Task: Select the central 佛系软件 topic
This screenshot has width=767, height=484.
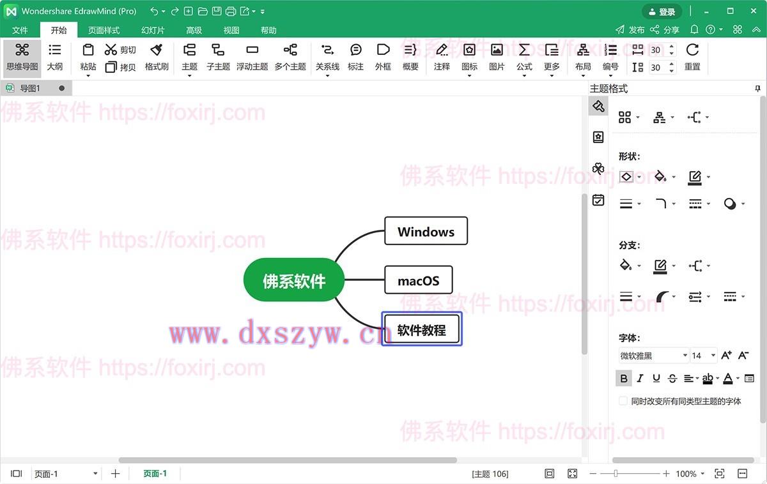Action: click(x=294, y=280)
